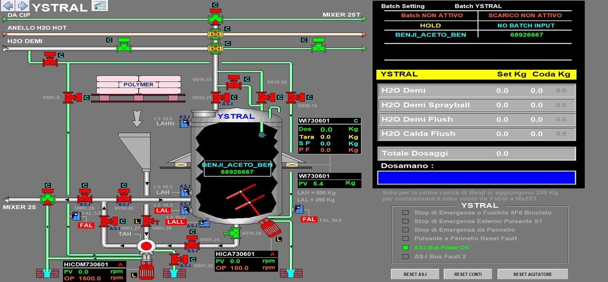Select the FAL 5.8 flow switch
The height and width of the screenshot is (282, 608).
[75, 216]
